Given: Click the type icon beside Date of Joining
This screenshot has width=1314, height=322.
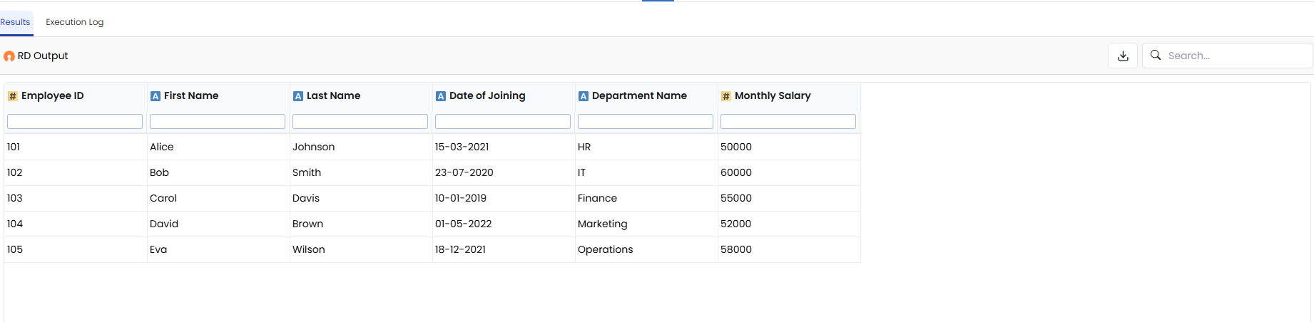Looking at the screenshot, I should tap(441, 96).
